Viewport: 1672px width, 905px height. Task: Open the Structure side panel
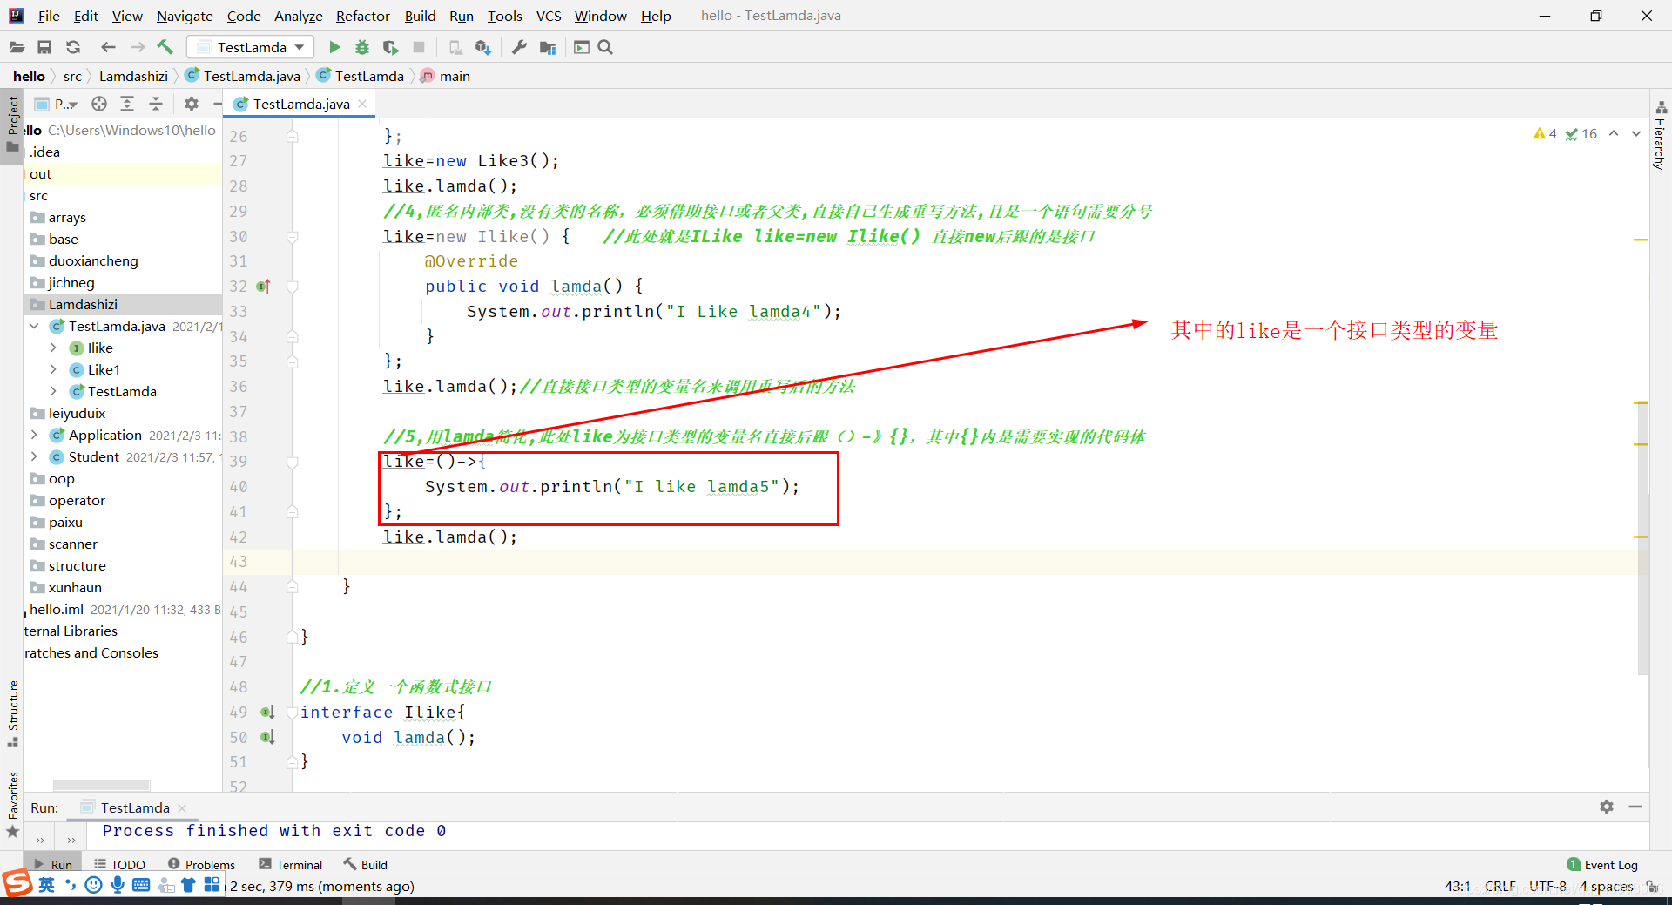coord(12,713)
